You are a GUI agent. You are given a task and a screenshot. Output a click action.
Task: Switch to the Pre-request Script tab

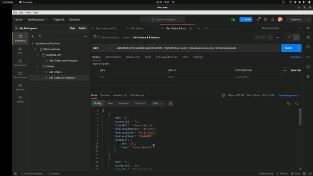click(x=167, y=57)
